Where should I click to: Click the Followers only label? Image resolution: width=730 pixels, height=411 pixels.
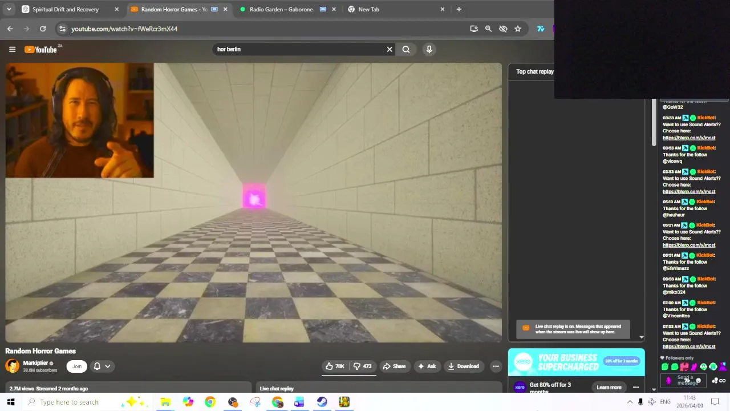(679, 358)
